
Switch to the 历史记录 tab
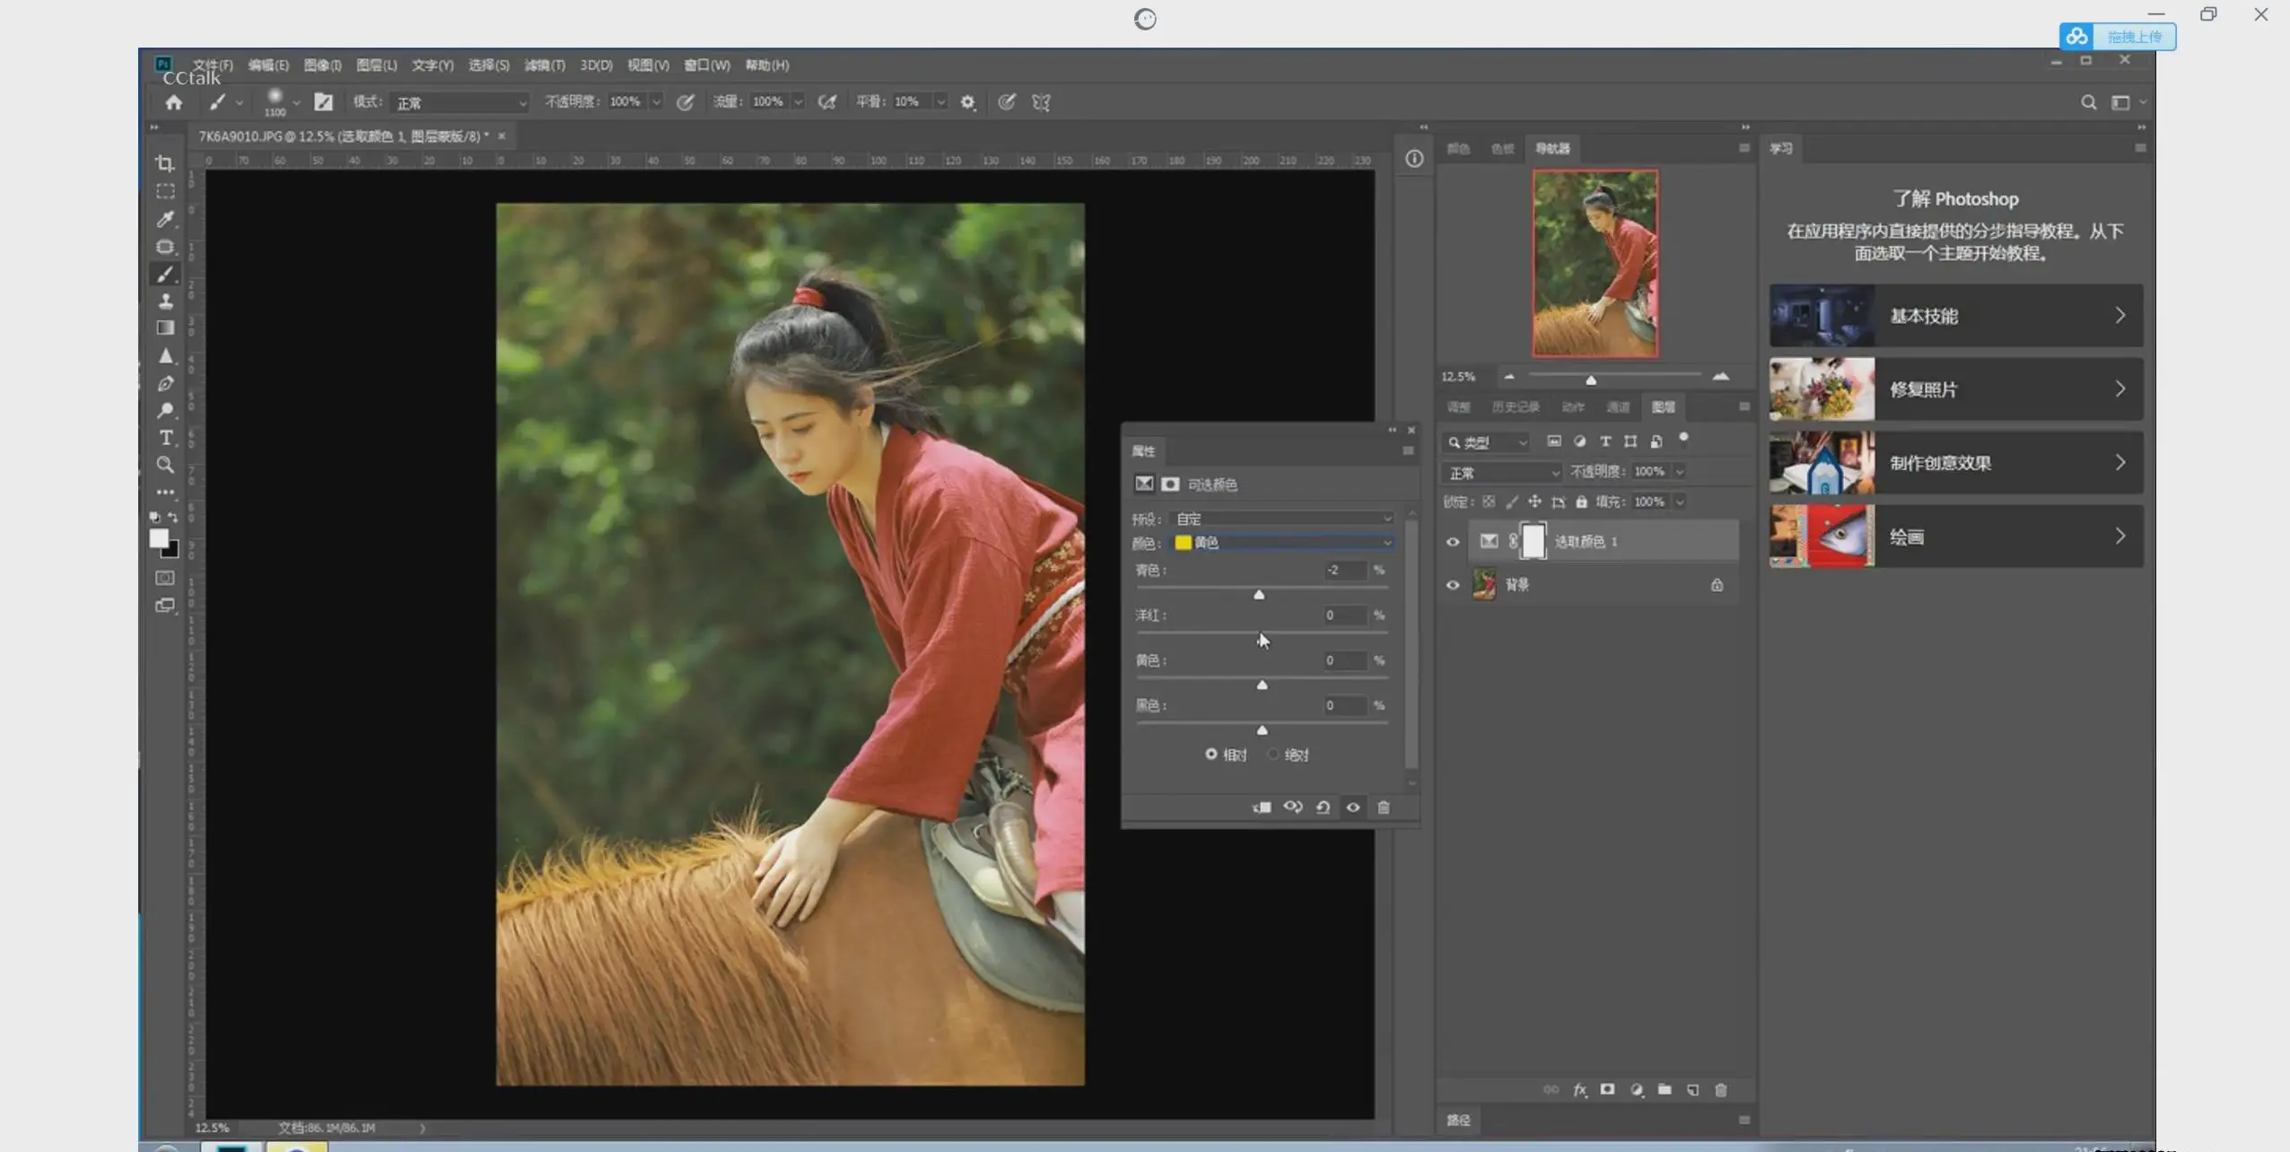point(1516,407)
